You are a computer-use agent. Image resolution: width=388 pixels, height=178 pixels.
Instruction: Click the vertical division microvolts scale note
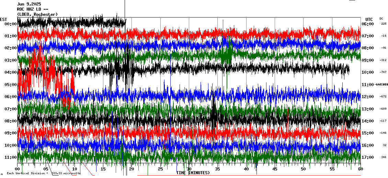point(43,174)
